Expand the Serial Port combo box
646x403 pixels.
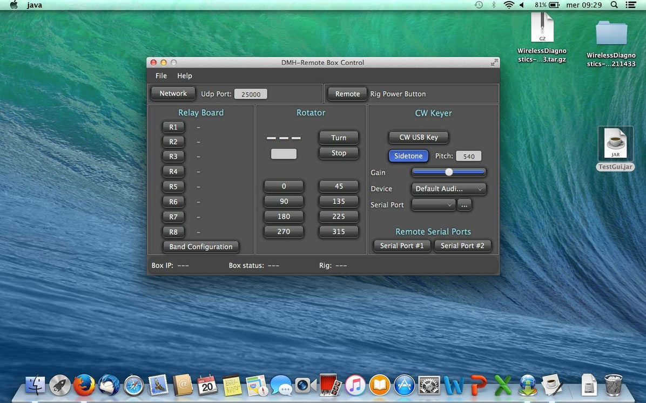(x=433, y=205)
